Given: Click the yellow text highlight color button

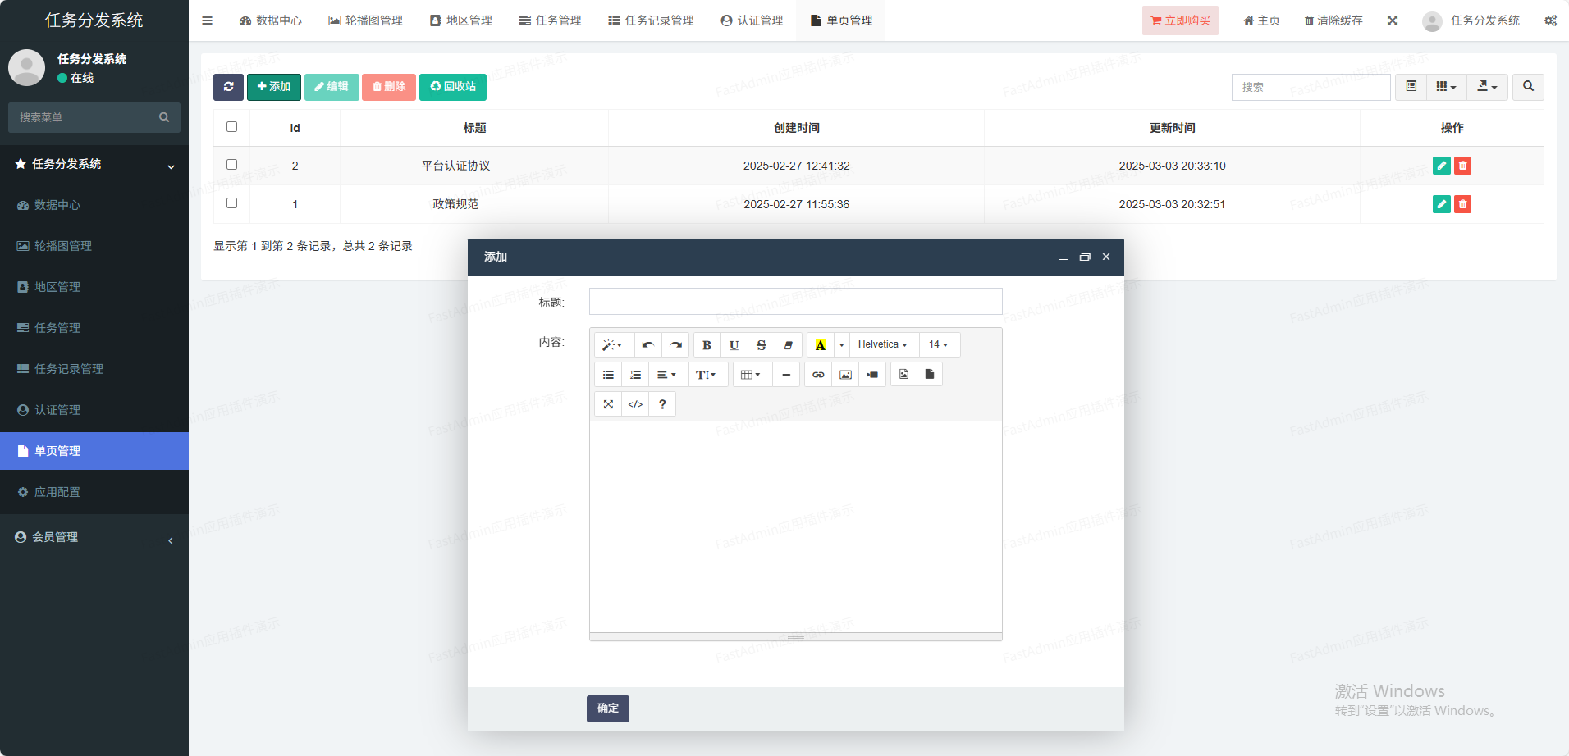Looking at the screenshot, I should pyautogui.click(x=820, y=345).
